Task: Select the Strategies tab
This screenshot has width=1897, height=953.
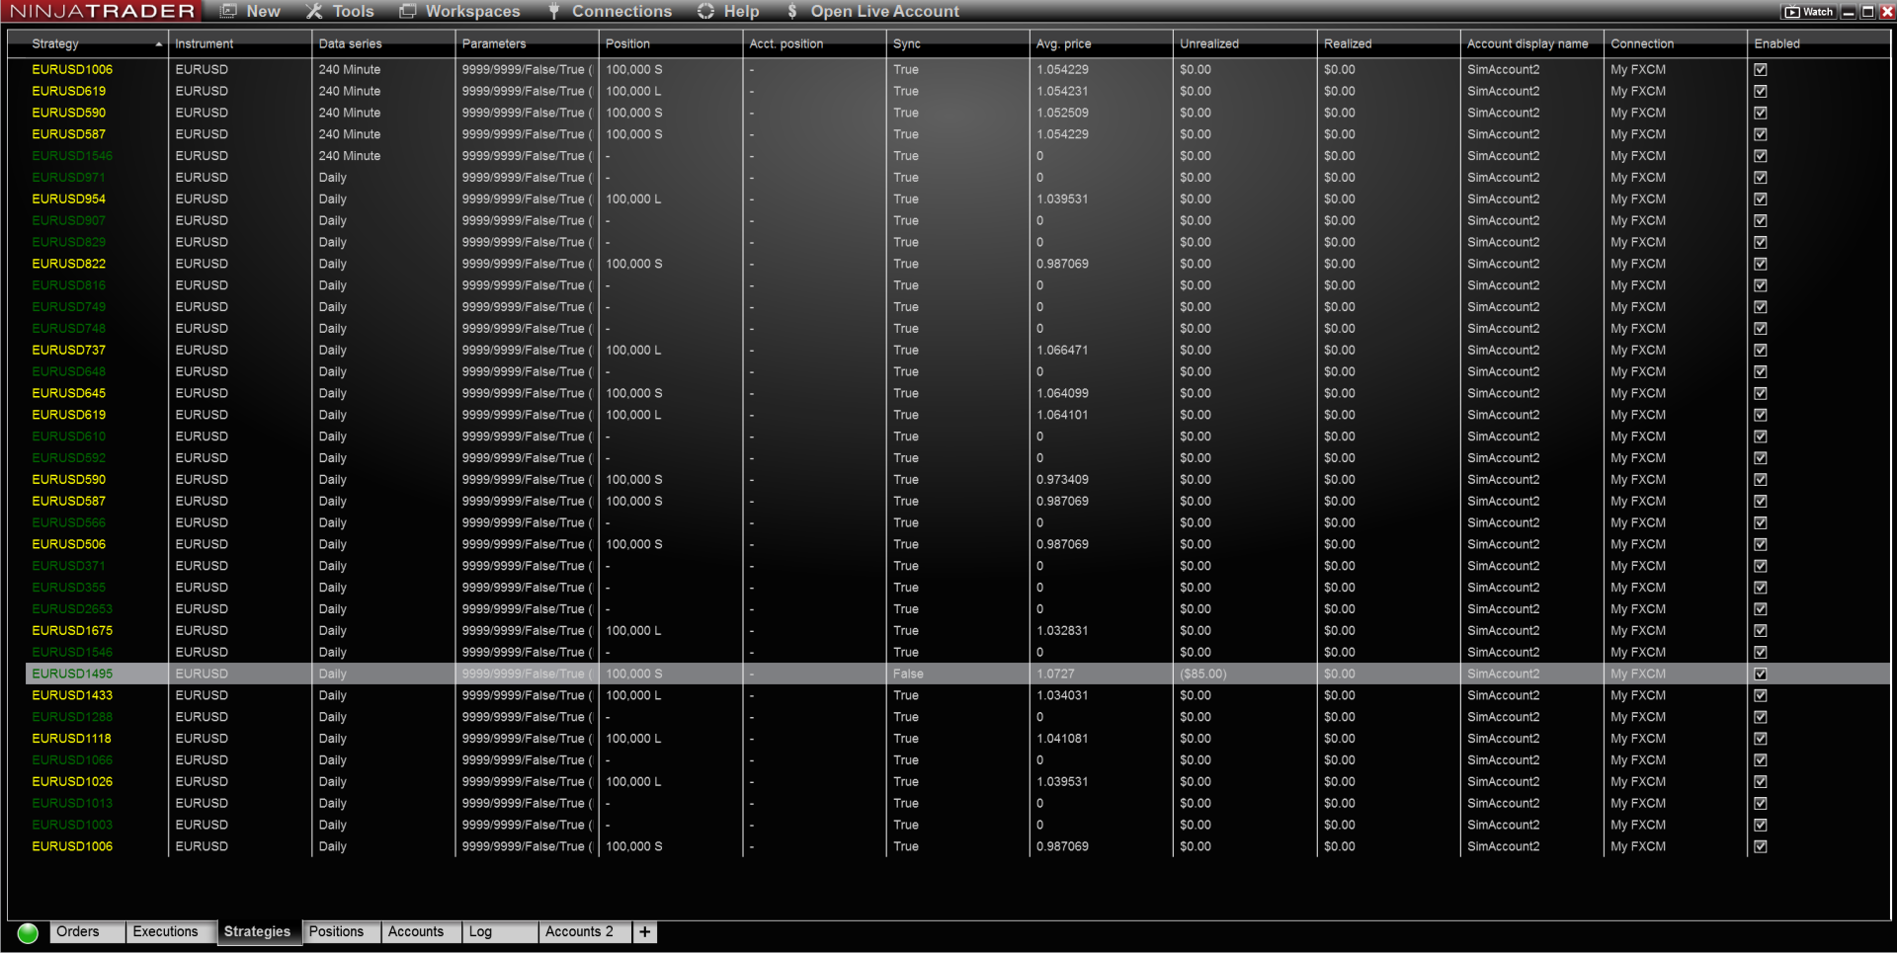Action: [x=258, y=932]
